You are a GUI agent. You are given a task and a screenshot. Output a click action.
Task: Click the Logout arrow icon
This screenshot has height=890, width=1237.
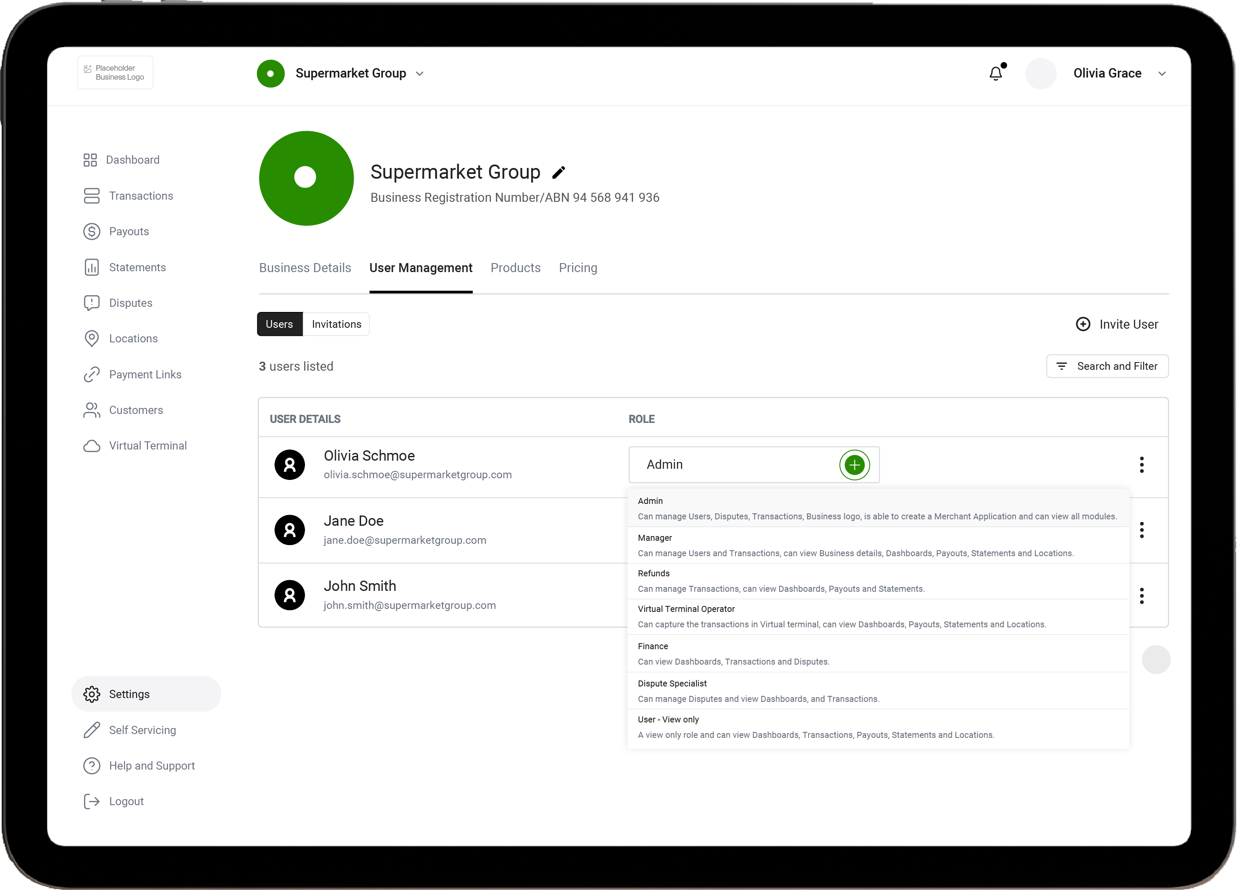92,801
